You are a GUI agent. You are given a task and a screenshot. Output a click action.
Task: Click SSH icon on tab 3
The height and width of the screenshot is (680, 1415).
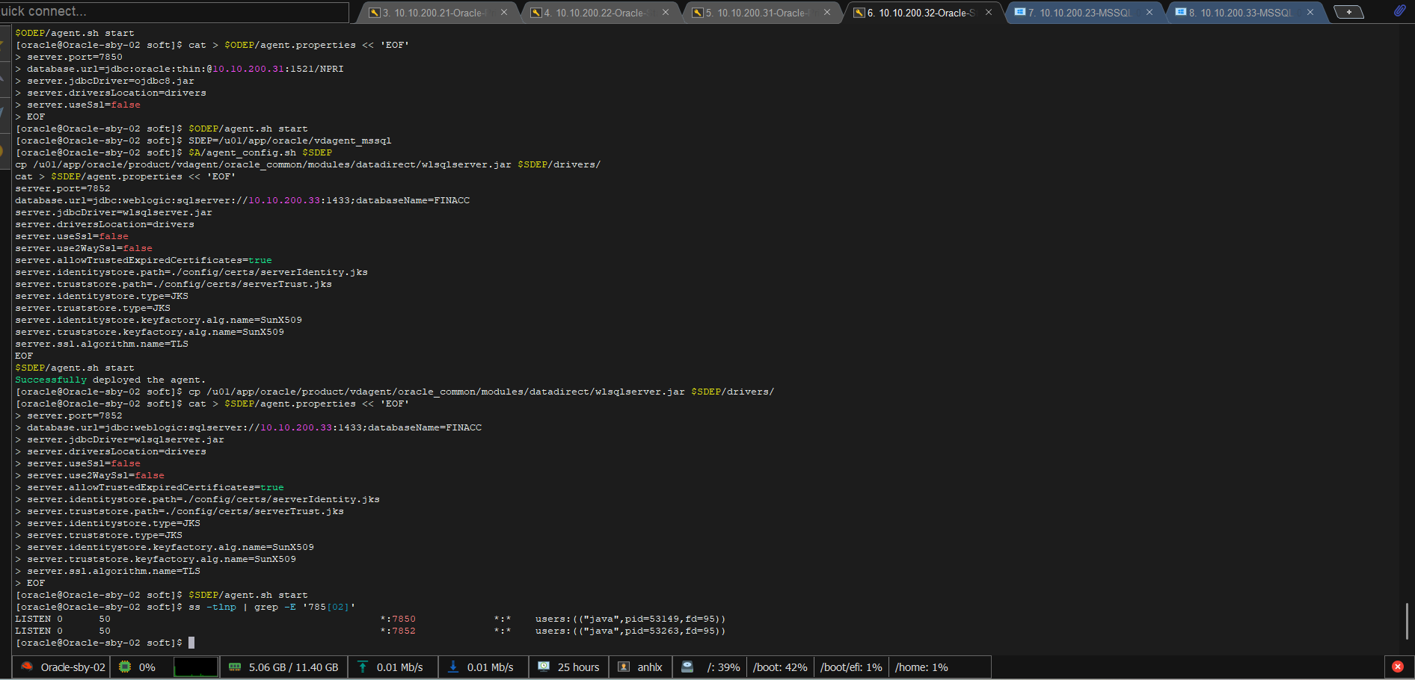click(x=375, y=13)
